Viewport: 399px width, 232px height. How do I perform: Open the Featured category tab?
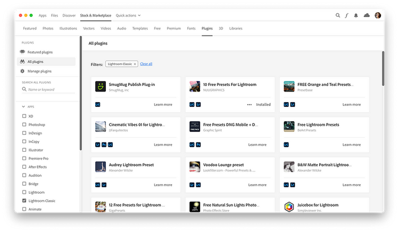[x=30, y=29]
